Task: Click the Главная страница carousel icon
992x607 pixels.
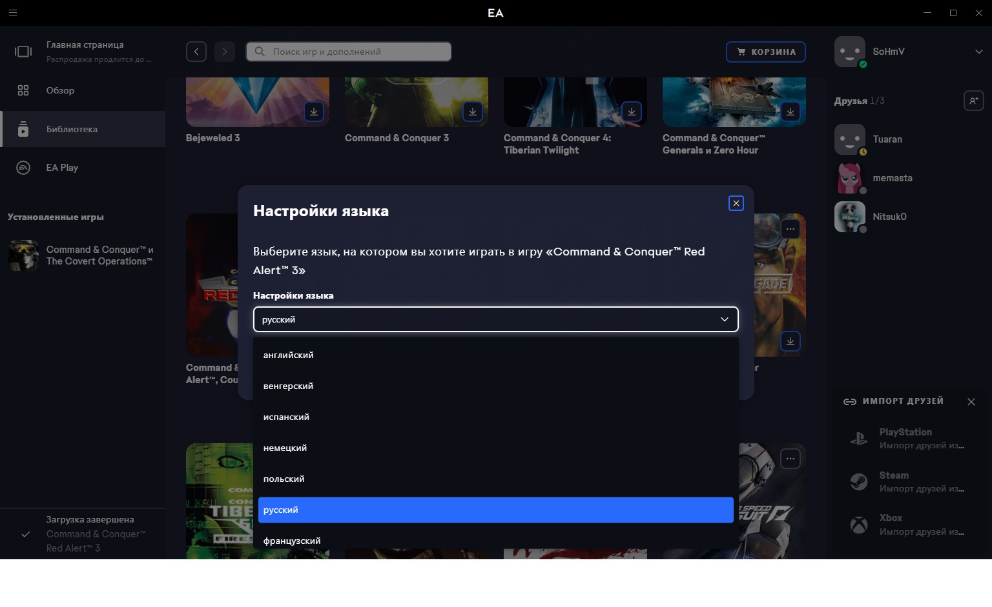Action: (23, 52)
